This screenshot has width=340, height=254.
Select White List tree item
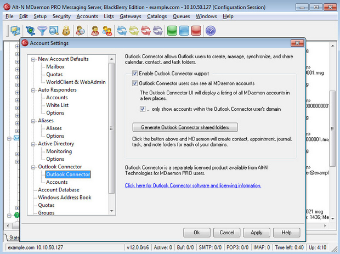[57, 105]
